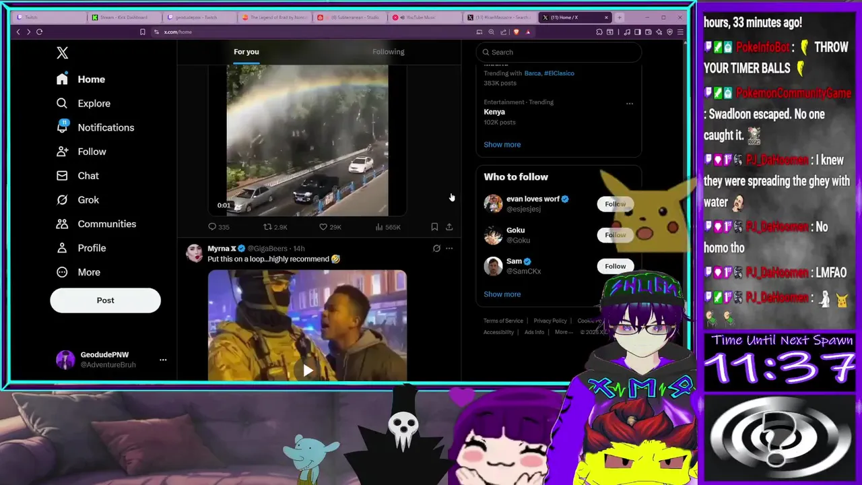Click Show more under trending topics
Screen dimensions: 862x485
point(502,145)
